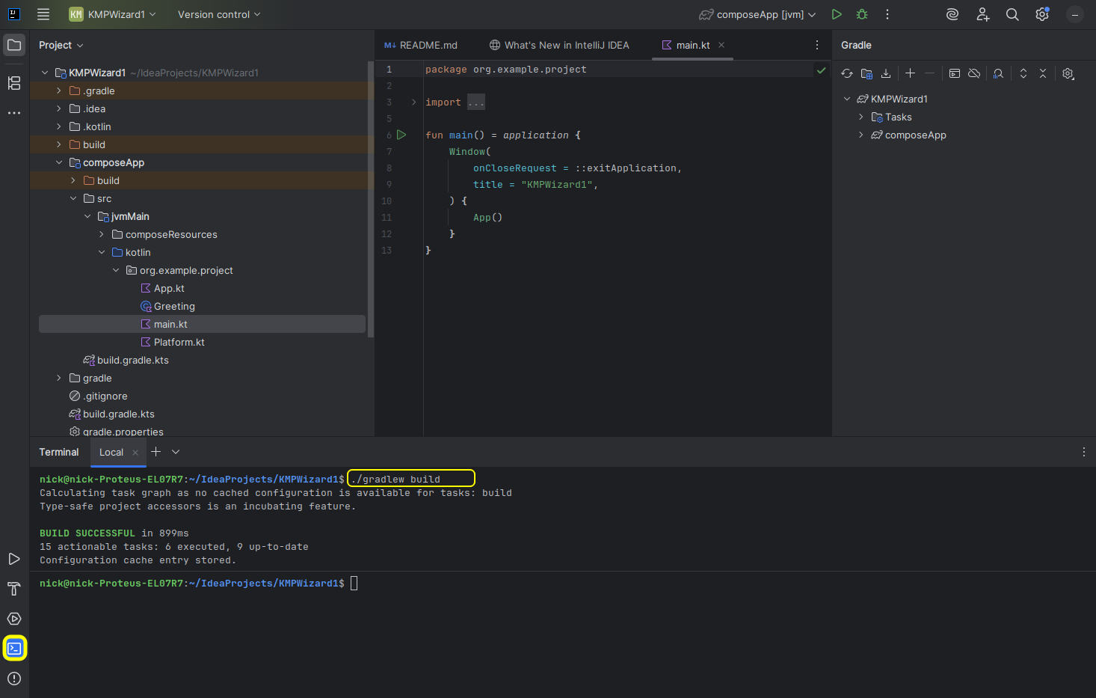
Task: Toggle the Terminal tool window button
Action: 14,649
